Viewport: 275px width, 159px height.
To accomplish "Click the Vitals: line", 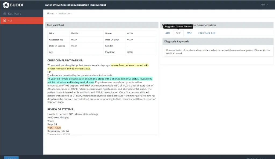I will 51,121.
